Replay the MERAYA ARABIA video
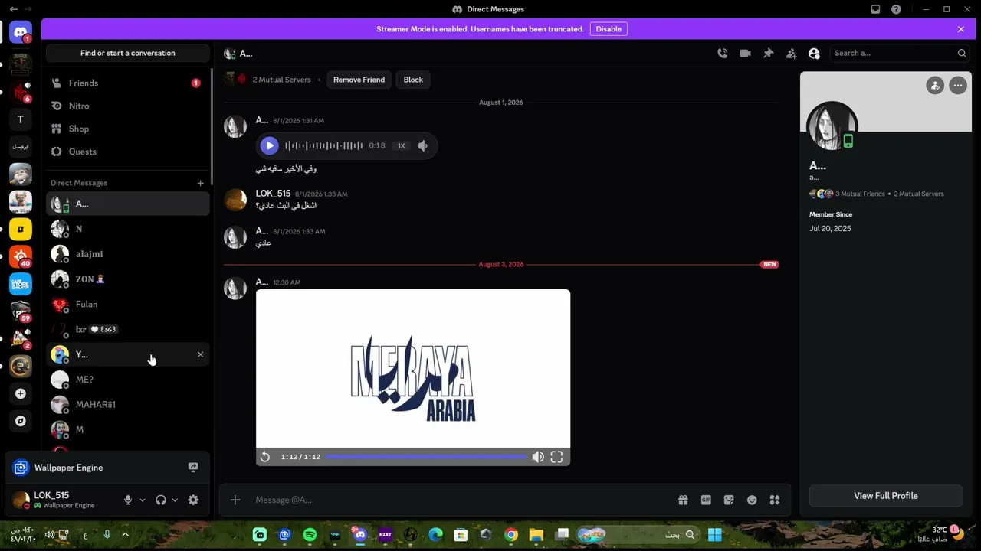Image resolution: width=981 pixels, height=551 pixels. pos(264,457)
